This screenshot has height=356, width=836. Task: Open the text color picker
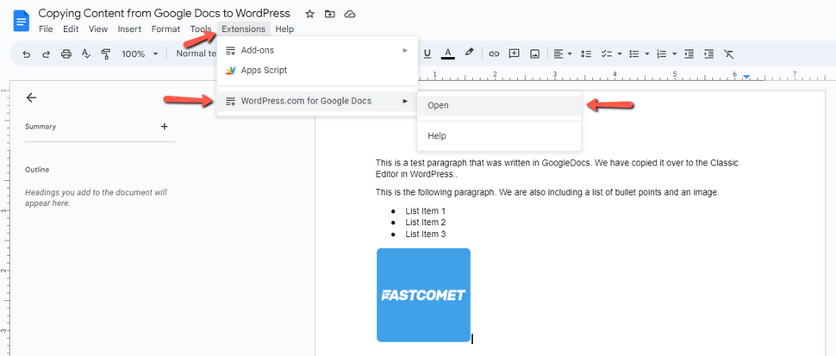point(448,53)
